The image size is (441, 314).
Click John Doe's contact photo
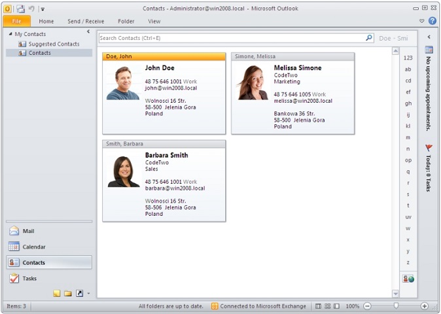tap(123, 83)
